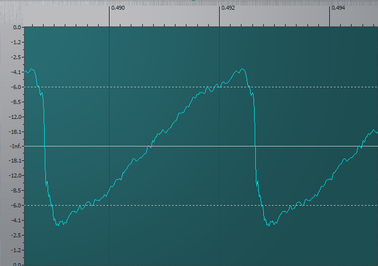Click the 0.490 time ruler label

118,8
